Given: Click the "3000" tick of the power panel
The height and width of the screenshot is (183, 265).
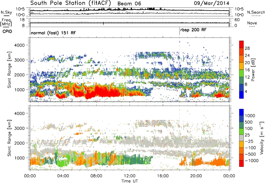Looking at the screenshot, I should click(19, 60).
